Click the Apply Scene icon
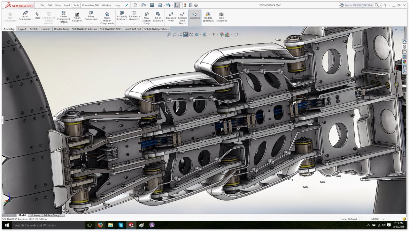 pyautogui.click(x=227, y=34)
